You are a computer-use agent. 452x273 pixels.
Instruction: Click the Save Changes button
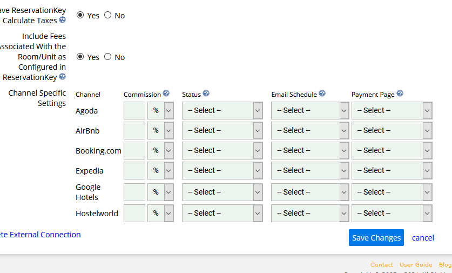[x=376, y=238]
